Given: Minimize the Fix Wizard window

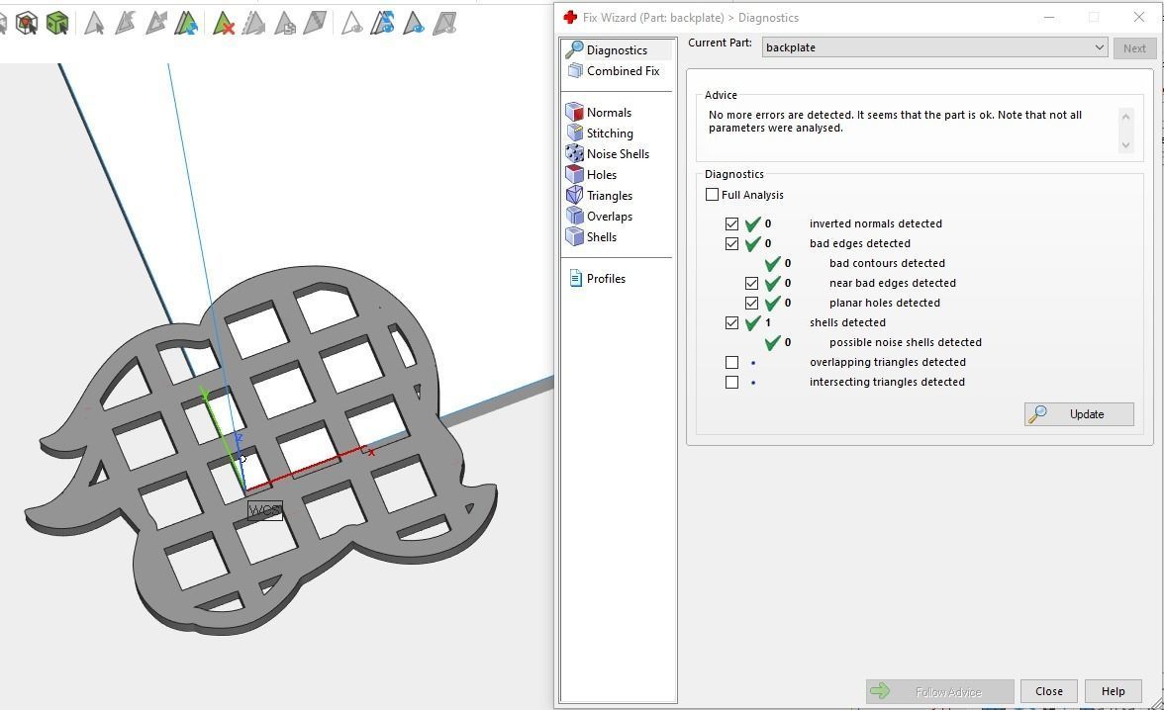Looking at the screenshot, I should (x=1049, y=17).
